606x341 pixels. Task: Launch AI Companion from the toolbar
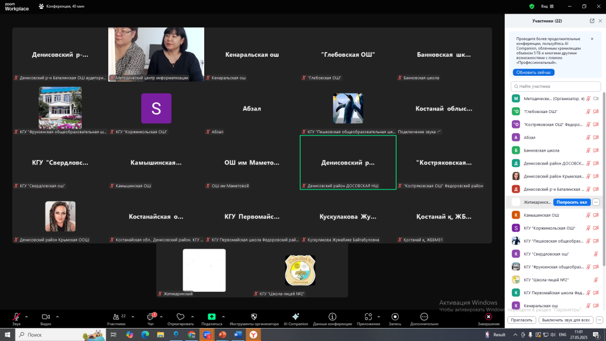[296, 319]
